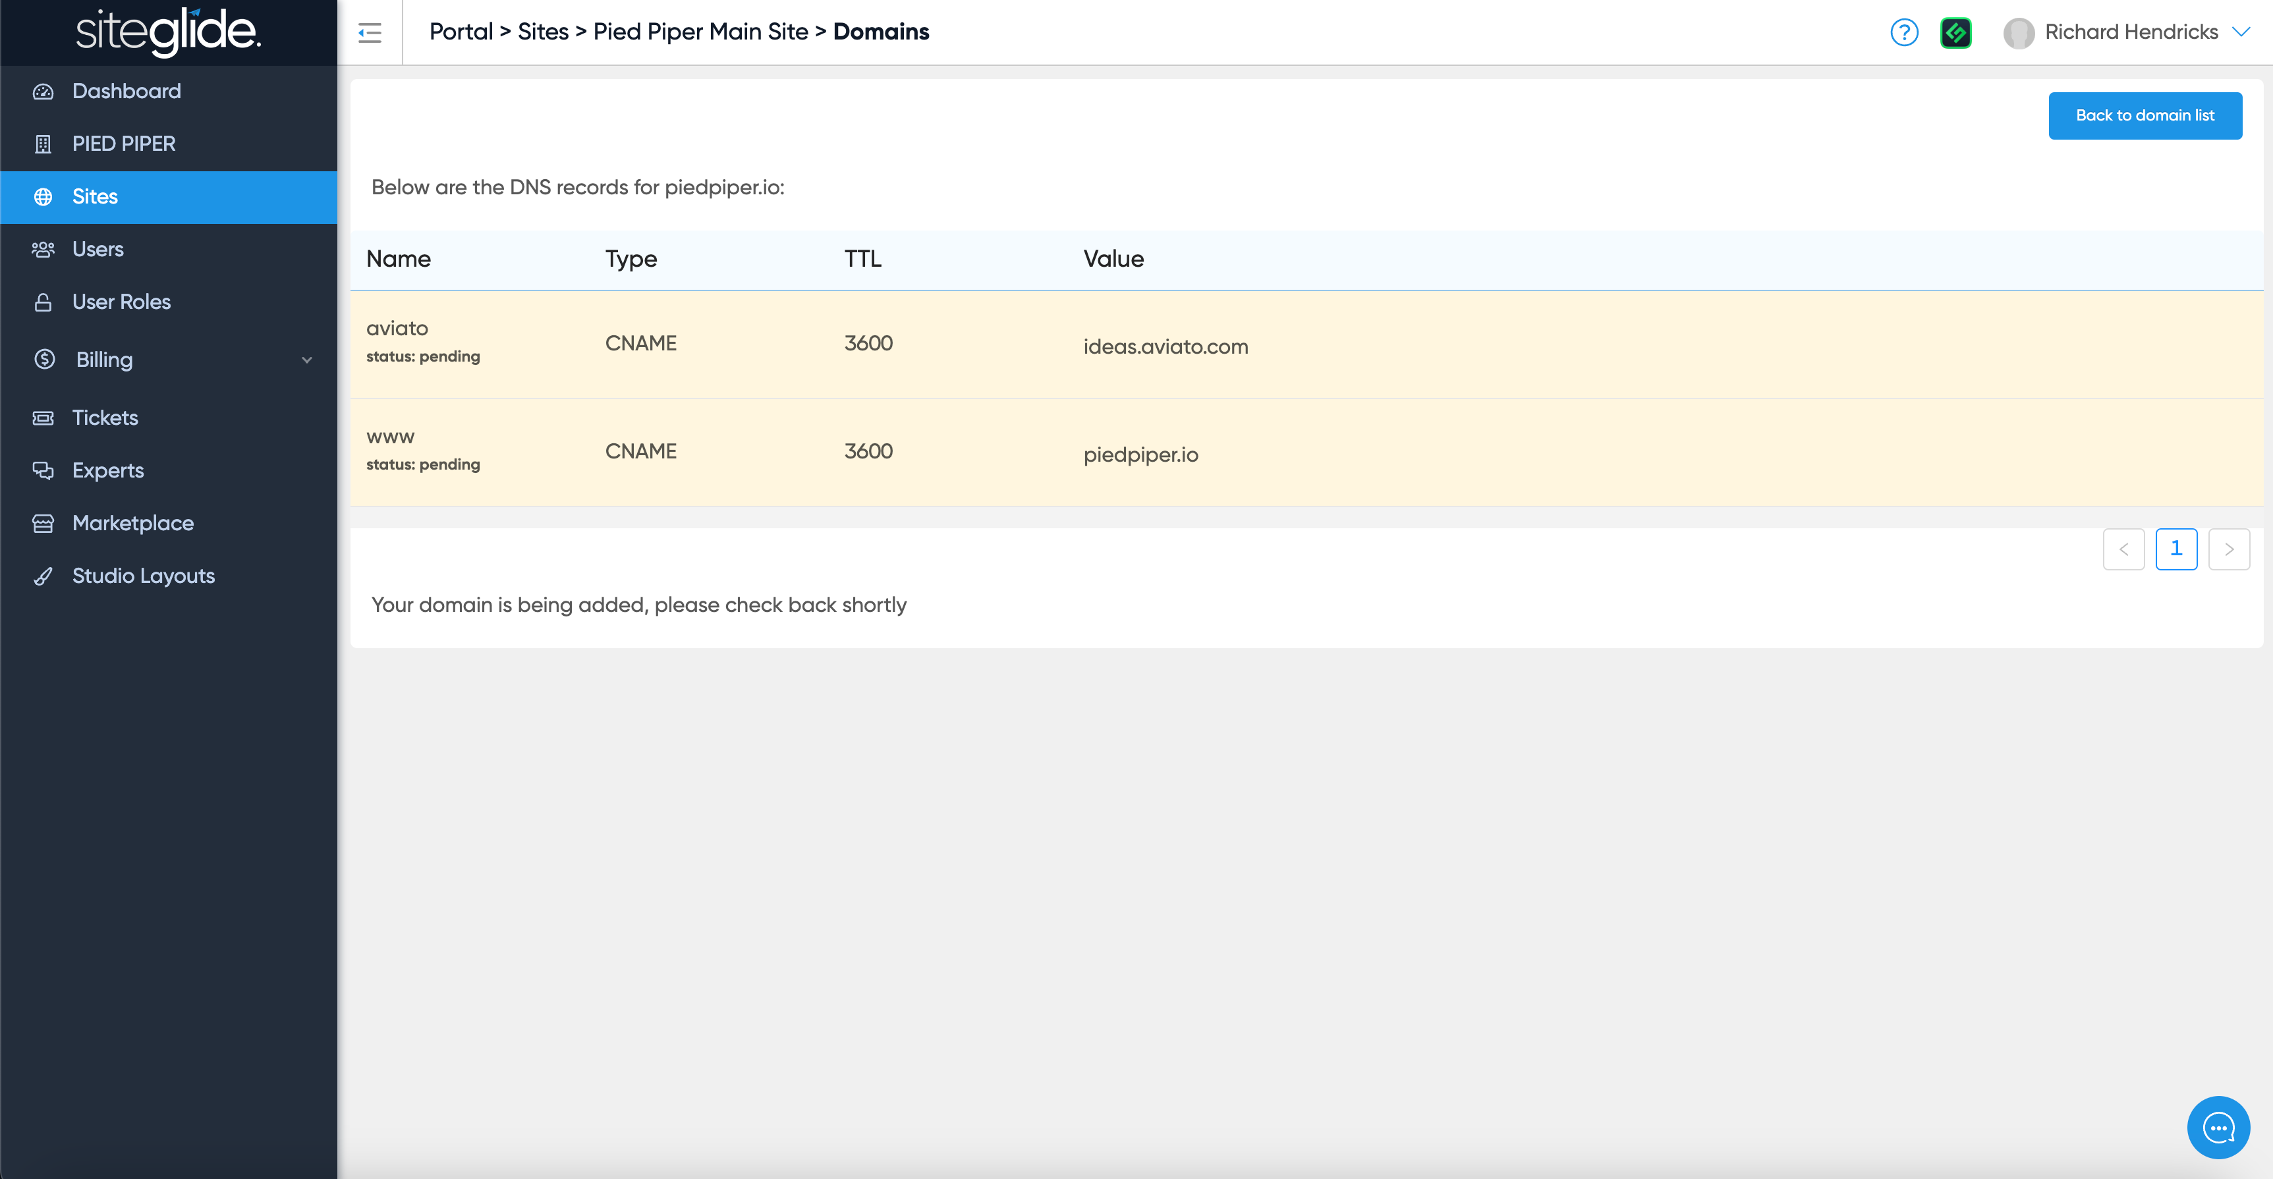Select the ideas.aviato.com value

pyautogui.click(x=1165, y=347)
